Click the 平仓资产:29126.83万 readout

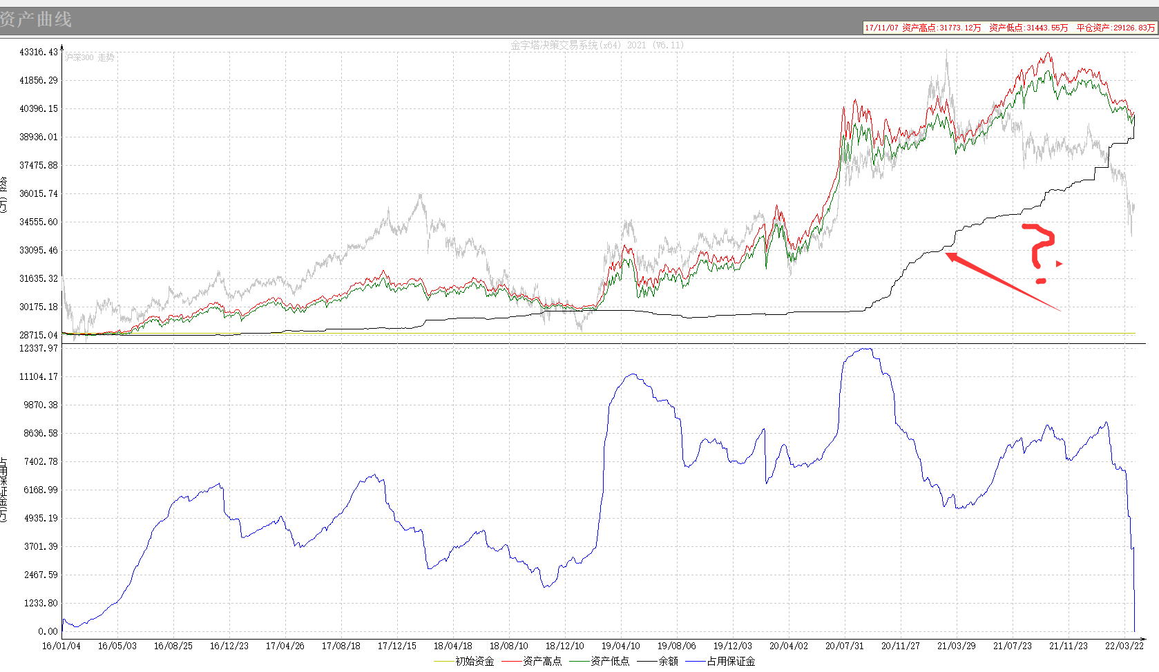pos(1115,28)
